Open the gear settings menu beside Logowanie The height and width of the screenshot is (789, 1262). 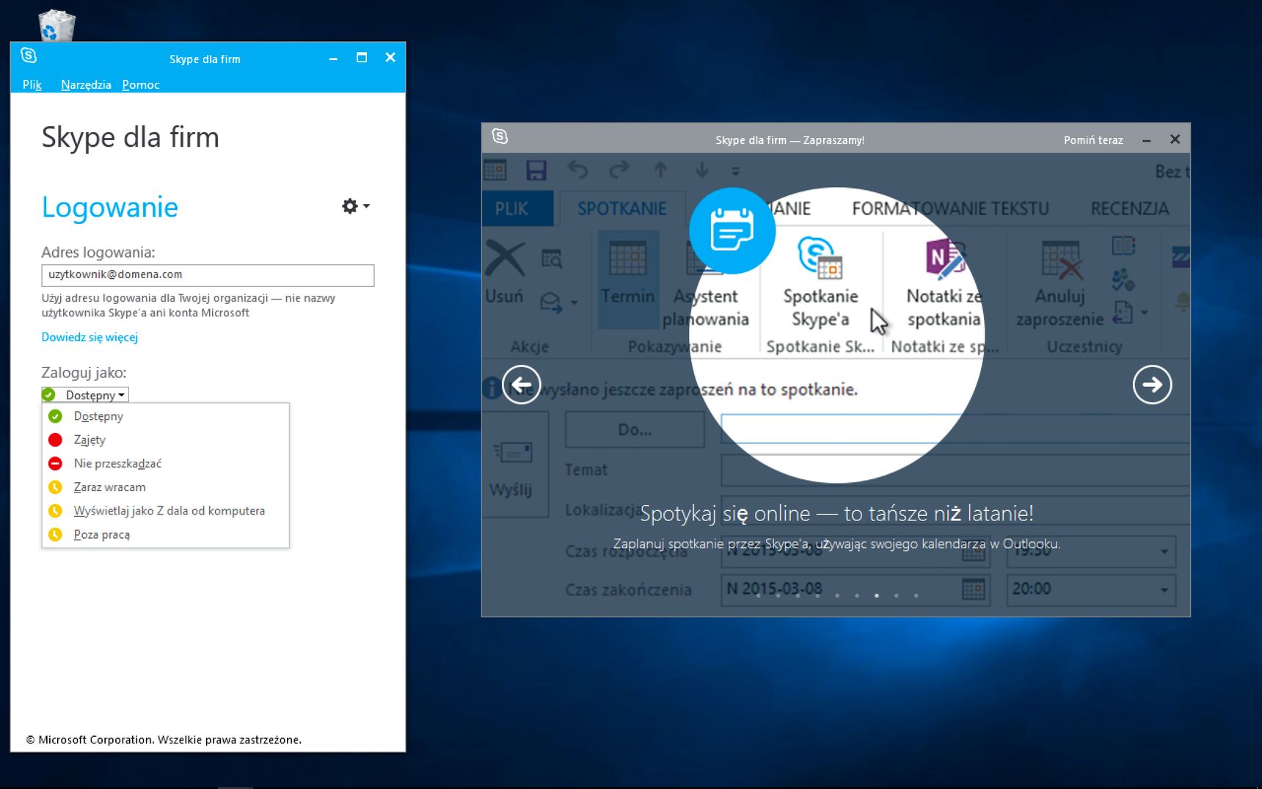pos(350,206)
